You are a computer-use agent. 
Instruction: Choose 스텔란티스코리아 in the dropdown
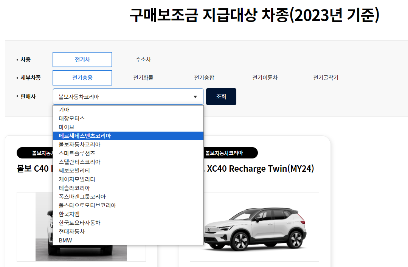click(128, 162)
